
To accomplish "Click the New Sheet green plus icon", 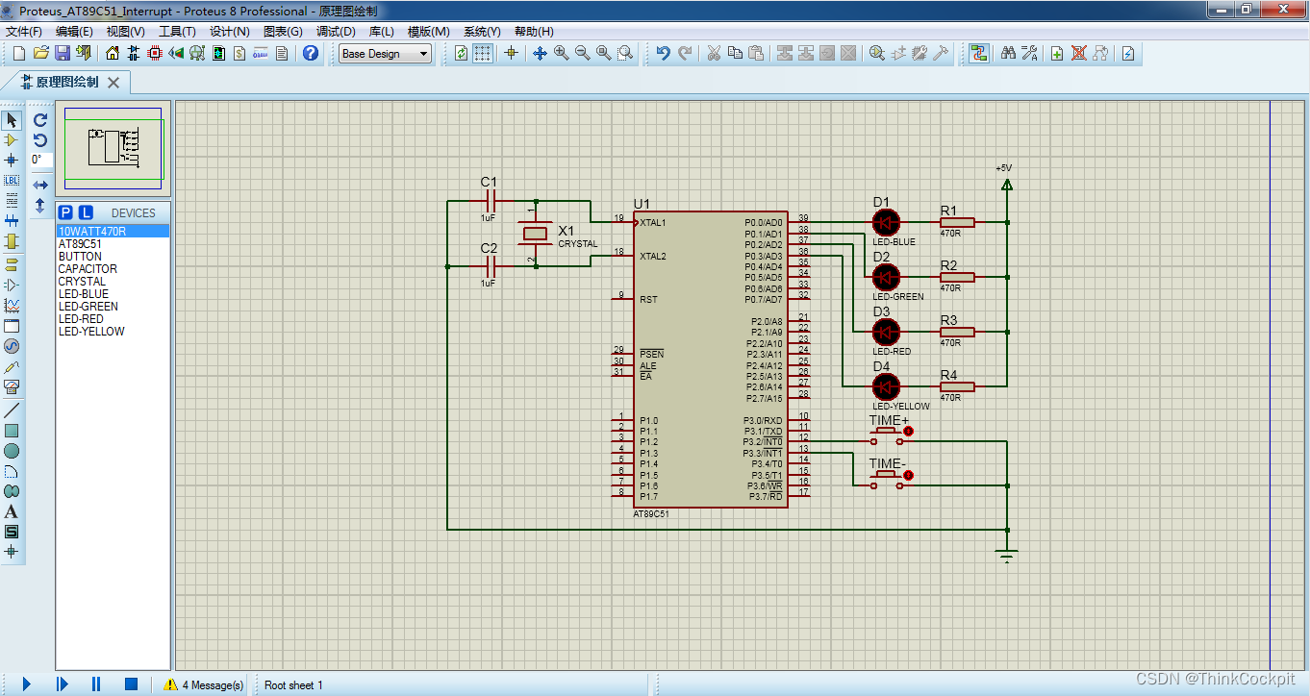I will coord(1057,53).
